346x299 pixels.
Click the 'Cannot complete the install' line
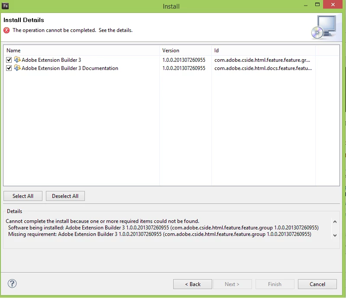[x=102, y=221]
